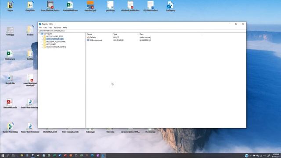This screenshot has height=158, width=281.
Task: Open the Edit menu in Registry Editor
Action: click(45, 28)
